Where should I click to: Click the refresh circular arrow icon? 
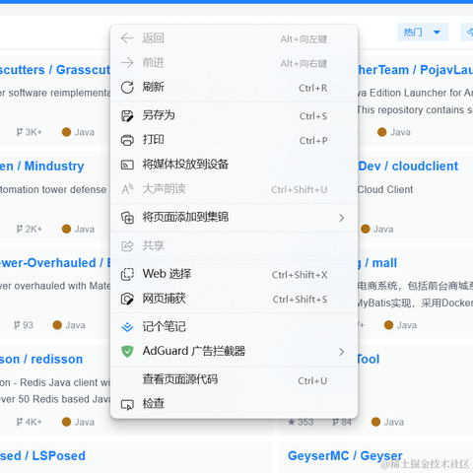127,88
